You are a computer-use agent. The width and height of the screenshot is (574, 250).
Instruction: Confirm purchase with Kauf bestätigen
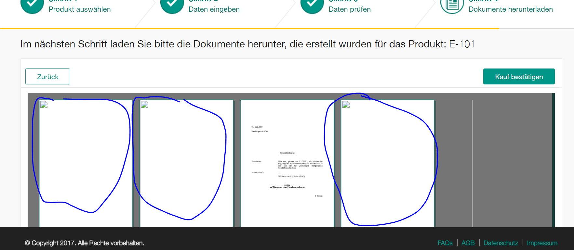tap(519, 77)
